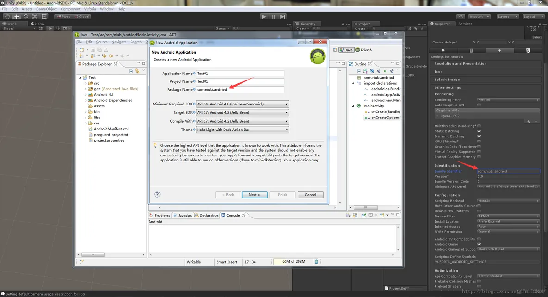Open Unity Account dropdown button
This screenshot has height=297, width=548.
point(479,16)
